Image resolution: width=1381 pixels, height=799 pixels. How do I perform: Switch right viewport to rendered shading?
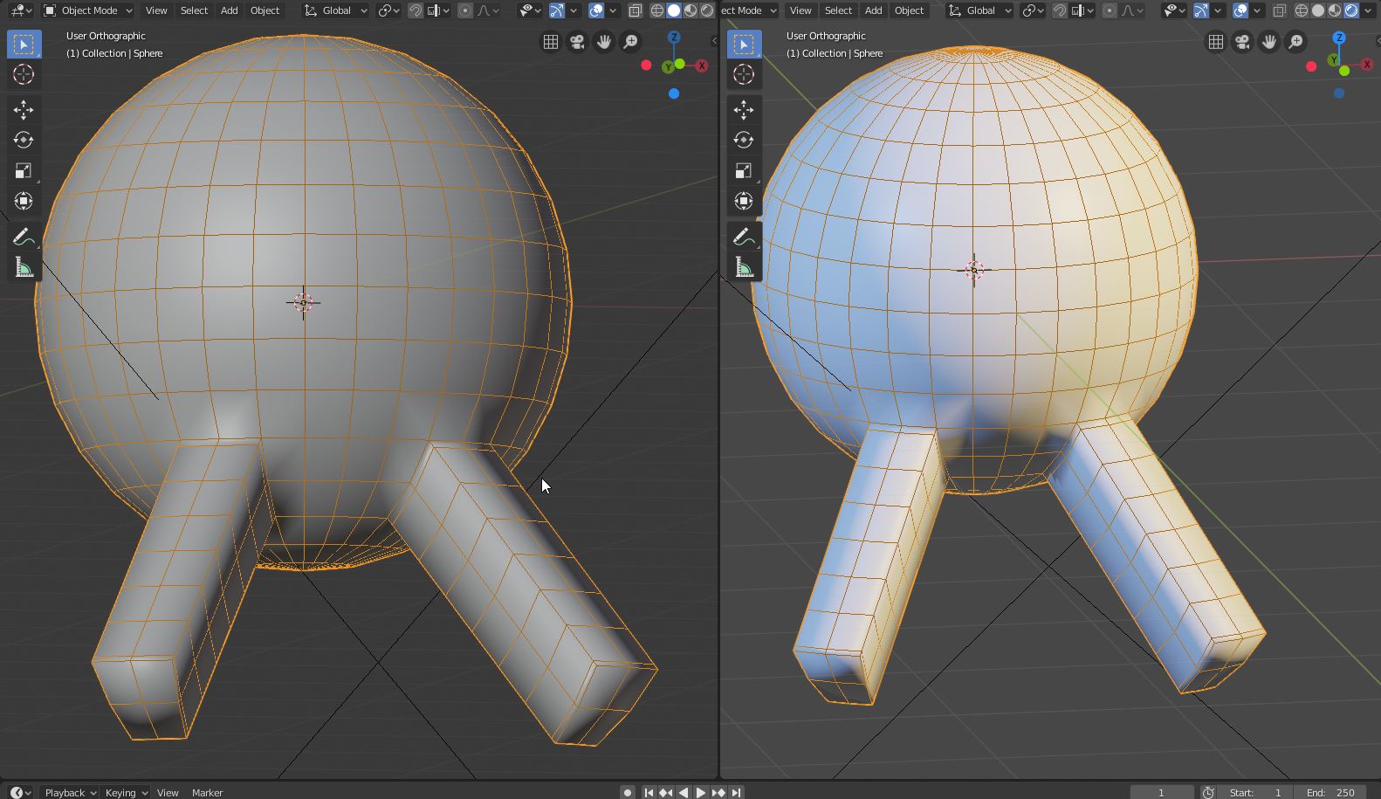point(1351,10)
